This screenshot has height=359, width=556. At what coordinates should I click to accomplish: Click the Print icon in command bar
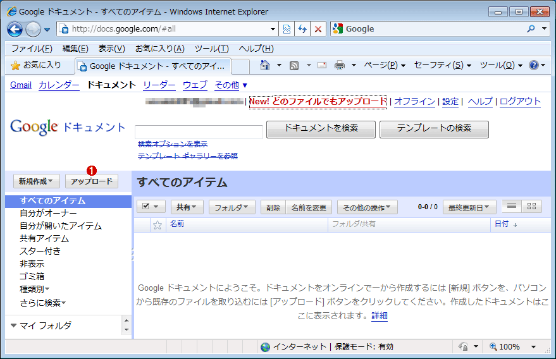click(339, 65)
